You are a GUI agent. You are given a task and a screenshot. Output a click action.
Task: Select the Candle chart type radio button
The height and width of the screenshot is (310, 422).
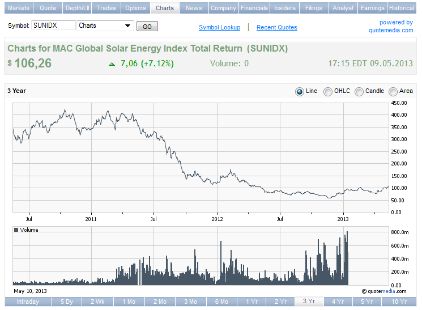(x=359, y=92)
